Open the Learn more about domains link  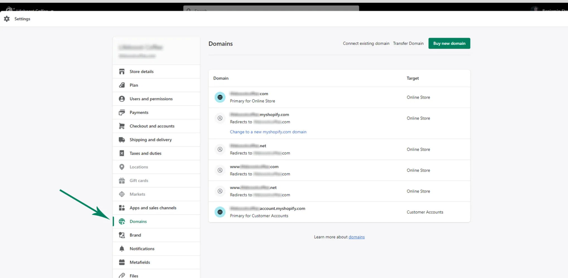point(356,237)
